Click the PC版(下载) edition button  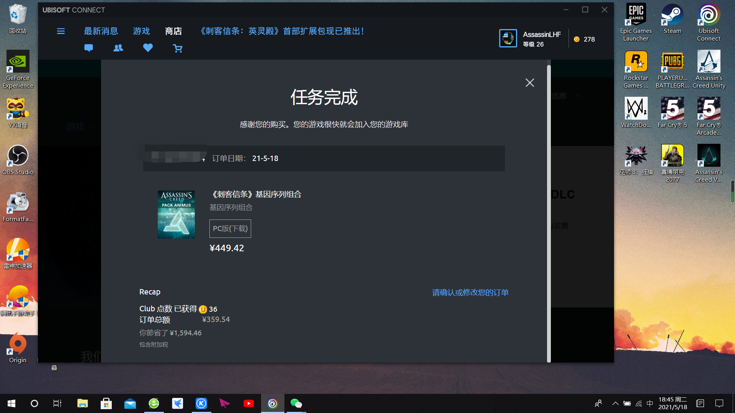230,229
